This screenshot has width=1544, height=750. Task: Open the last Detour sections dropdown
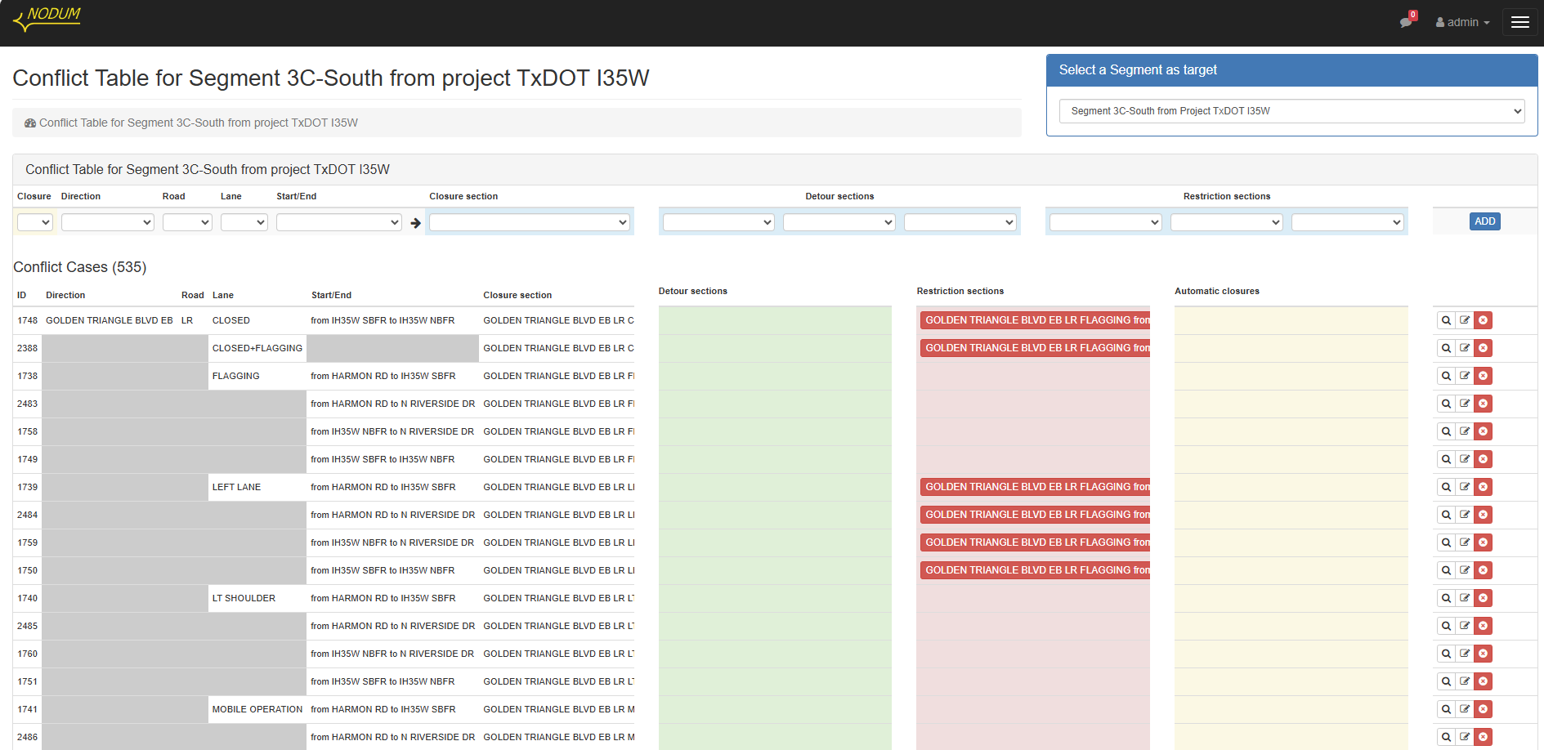click(x=960, y=222)
